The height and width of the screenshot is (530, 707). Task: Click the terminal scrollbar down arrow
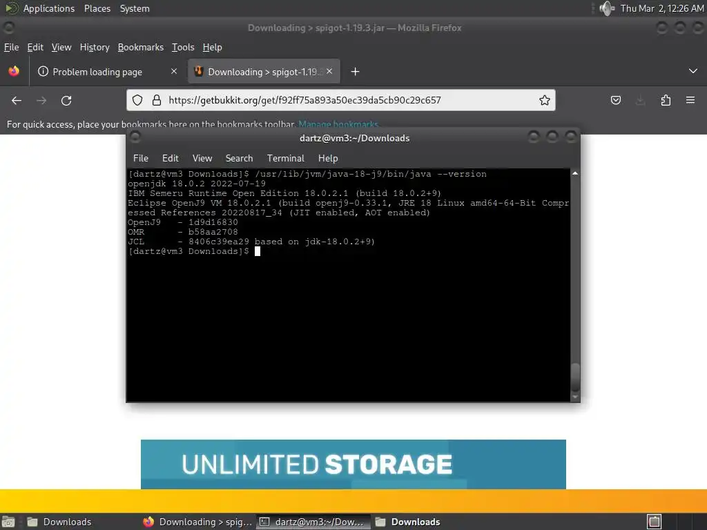pyautogui.click(x=575, y=397)
